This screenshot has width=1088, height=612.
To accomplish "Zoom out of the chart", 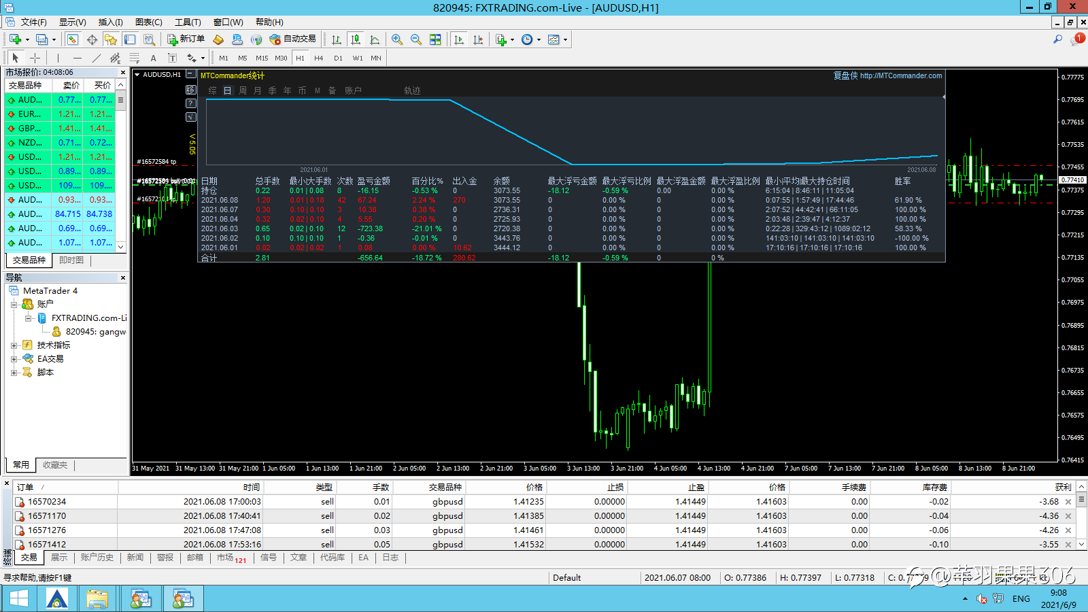I will (x=416, y=39).
